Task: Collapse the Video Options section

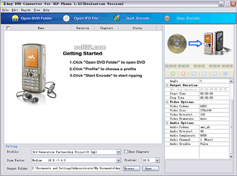Action: coord(167,102)
